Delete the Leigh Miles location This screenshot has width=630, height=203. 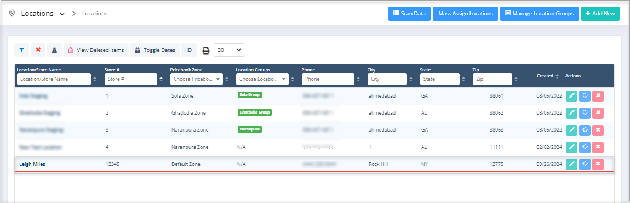click(598, 164)
